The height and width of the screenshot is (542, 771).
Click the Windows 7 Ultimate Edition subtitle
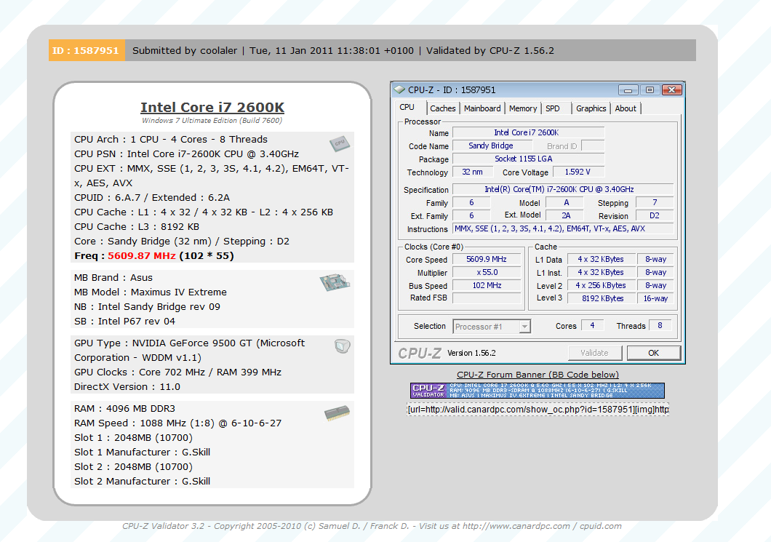[212, 121]
